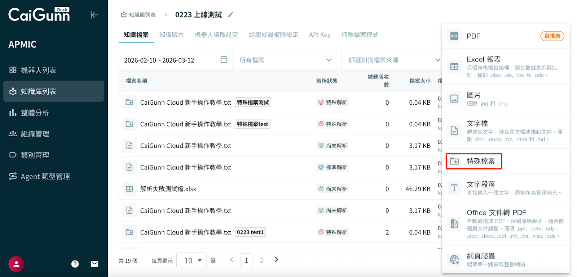Click the 解析失敗測試檔.xlsx spreadsheet file icon
Viewport: 577px width, 277px height.
click(129, 189)
